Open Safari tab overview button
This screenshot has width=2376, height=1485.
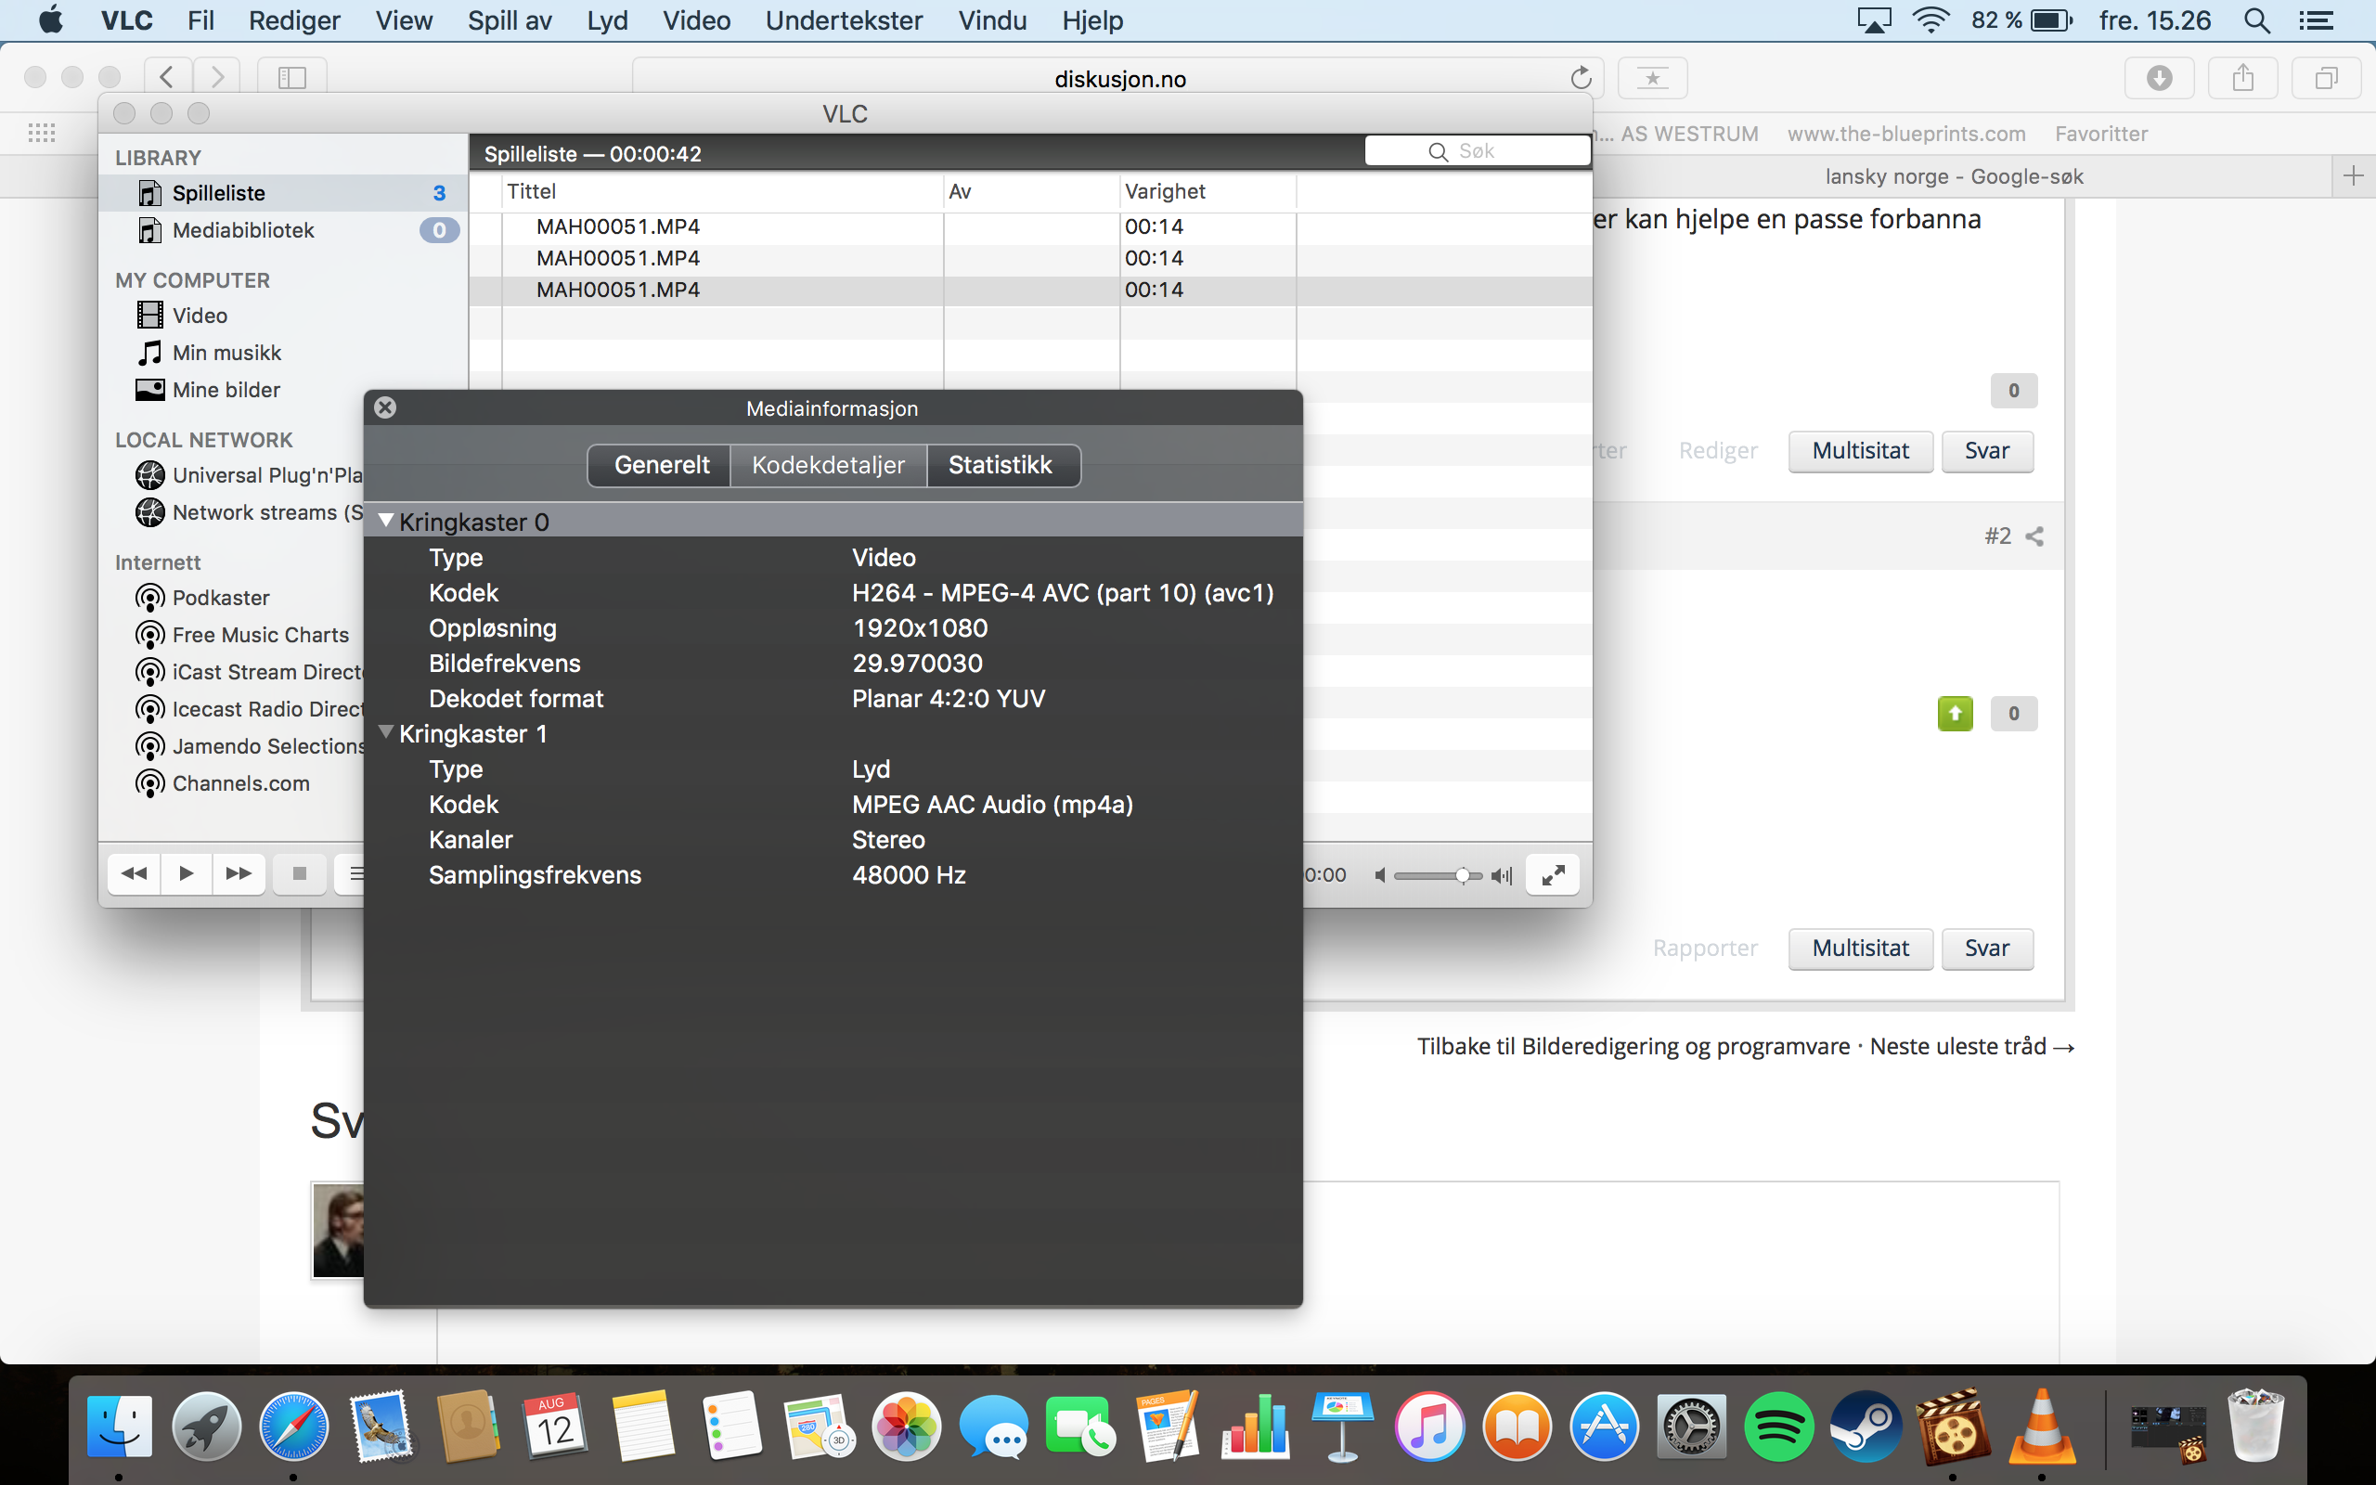click(x=2325, y=78)
